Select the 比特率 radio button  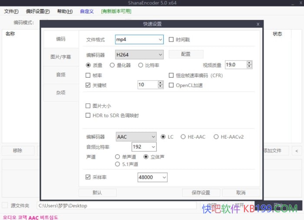(x=141, y=65)
